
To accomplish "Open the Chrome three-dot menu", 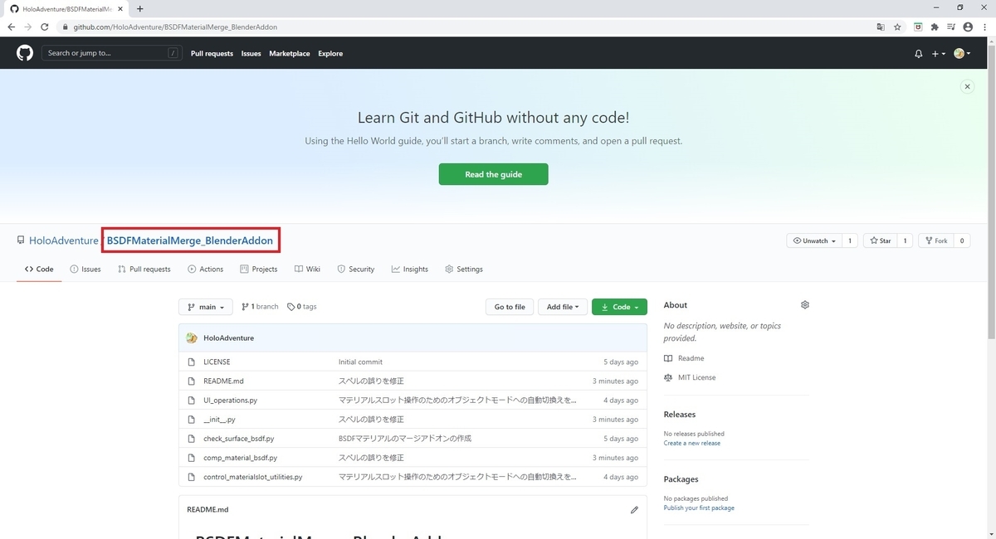I will [984, 27].
